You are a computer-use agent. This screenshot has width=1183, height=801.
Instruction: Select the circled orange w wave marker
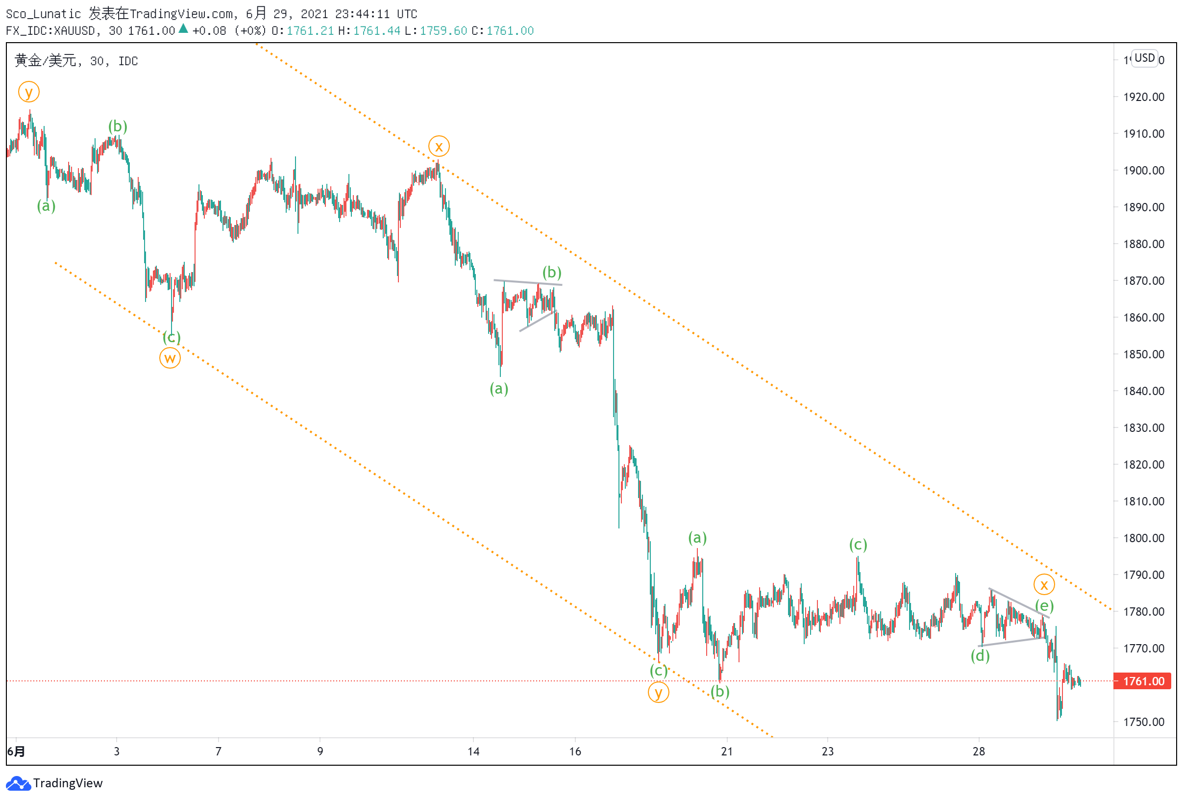[170, 358]
